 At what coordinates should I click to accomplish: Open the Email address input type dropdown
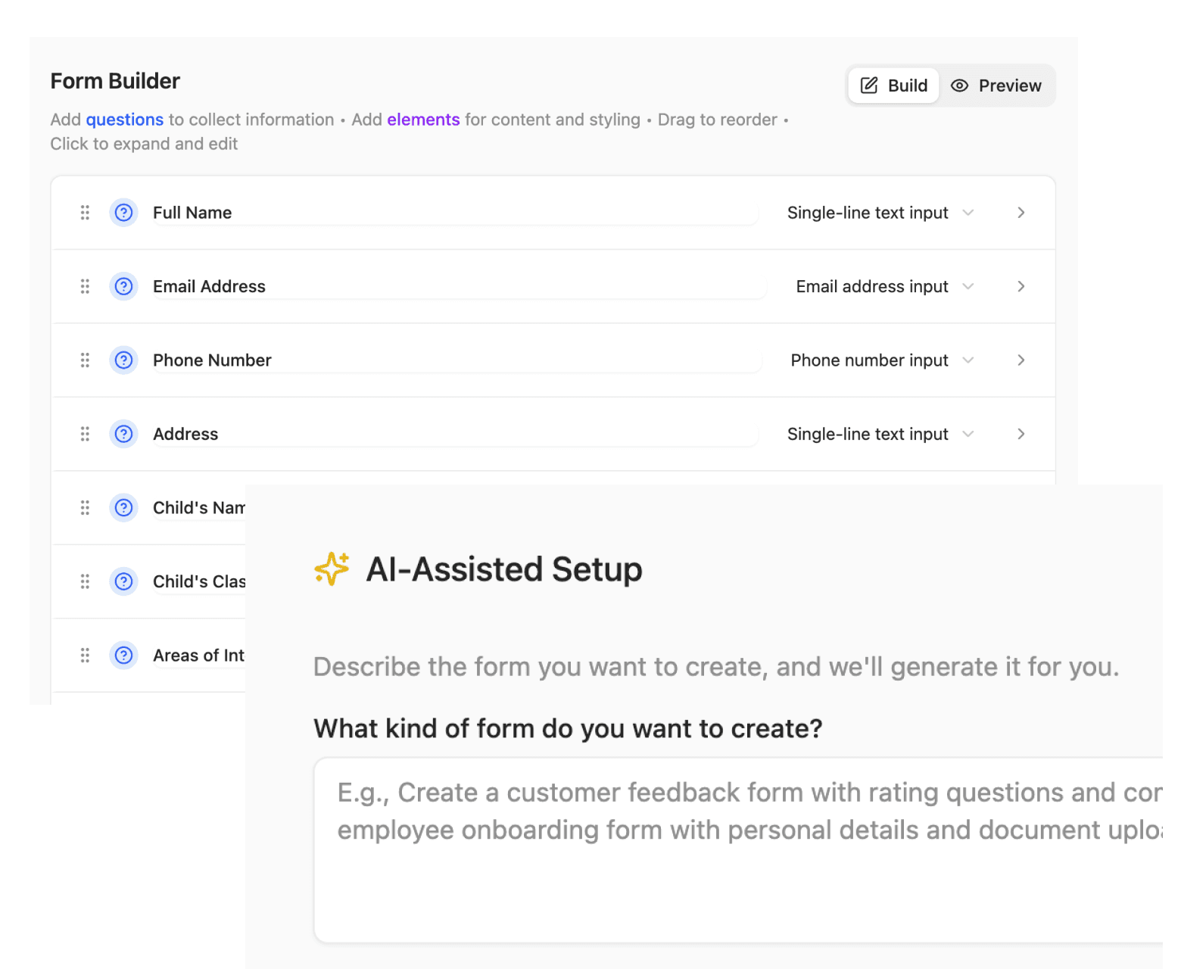click(968, 286)
